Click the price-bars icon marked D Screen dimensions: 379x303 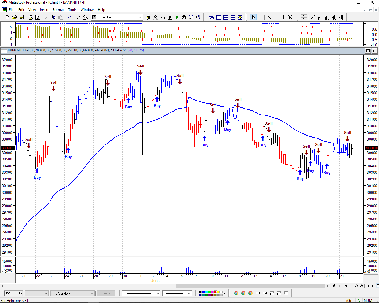(334, 17)
